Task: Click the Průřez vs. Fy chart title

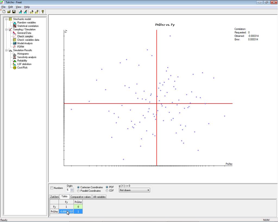Action: (165, 25)
